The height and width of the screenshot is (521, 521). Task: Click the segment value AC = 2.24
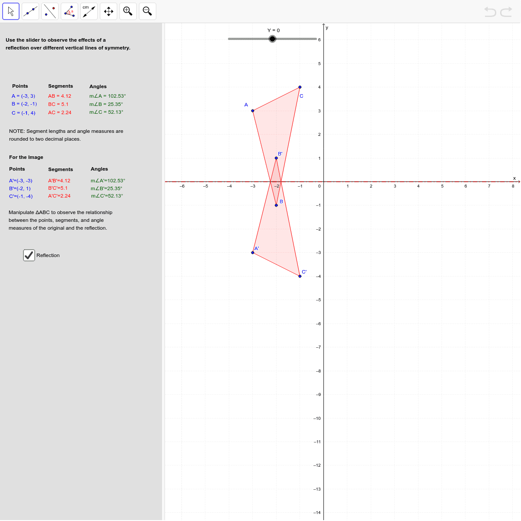pyautogui.click(x=60, y=112)
